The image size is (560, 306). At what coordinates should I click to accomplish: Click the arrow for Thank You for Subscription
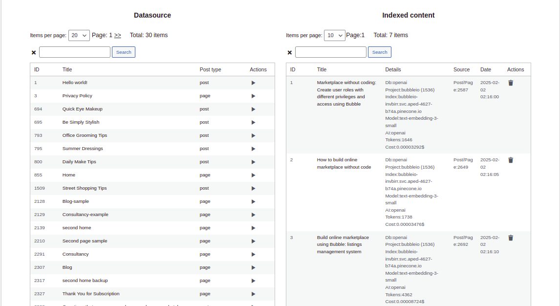pyautogui.click(x=253, y=294)
